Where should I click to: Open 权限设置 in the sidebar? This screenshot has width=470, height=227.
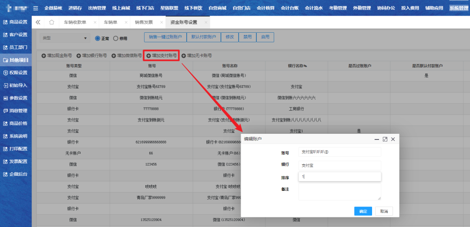[x=16, y=73]
